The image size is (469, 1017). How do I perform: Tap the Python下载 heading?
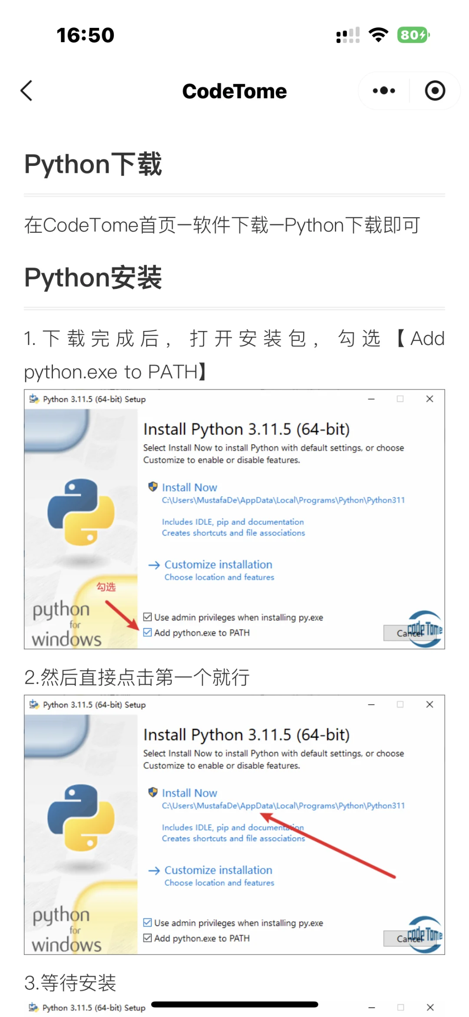(x=93, y=164)
